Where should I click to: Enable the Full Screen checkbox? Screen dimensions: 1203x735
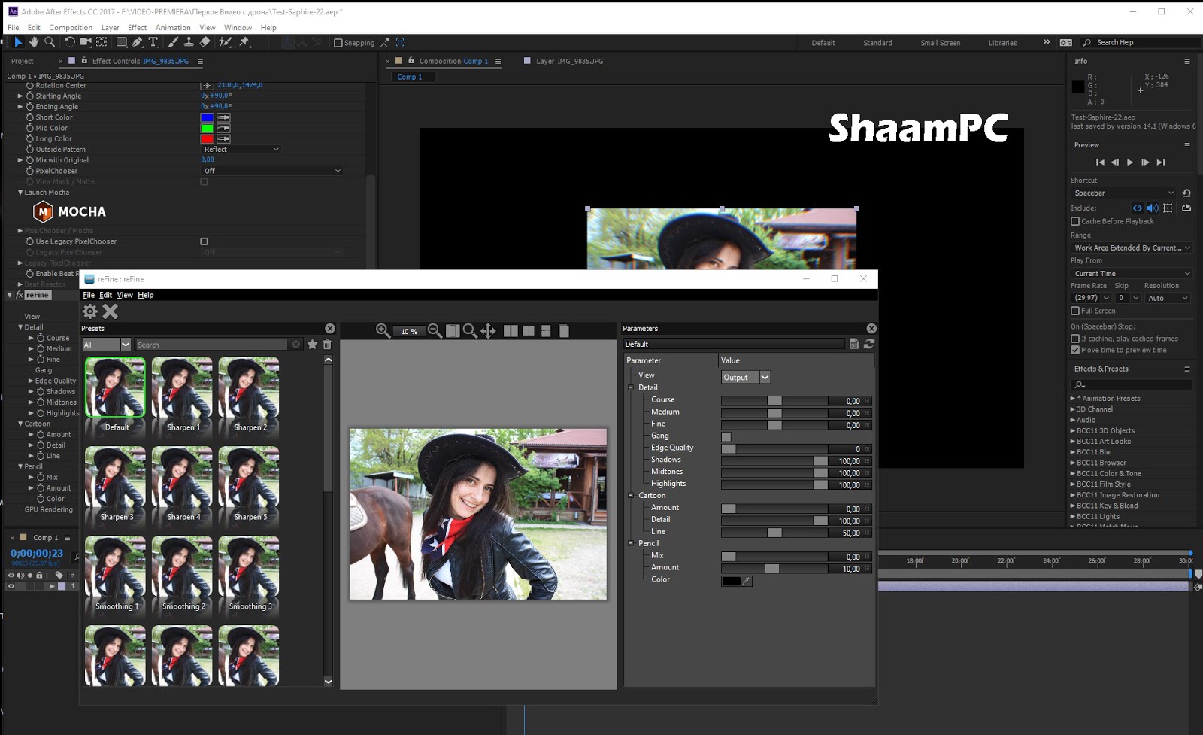(1075, 311)
